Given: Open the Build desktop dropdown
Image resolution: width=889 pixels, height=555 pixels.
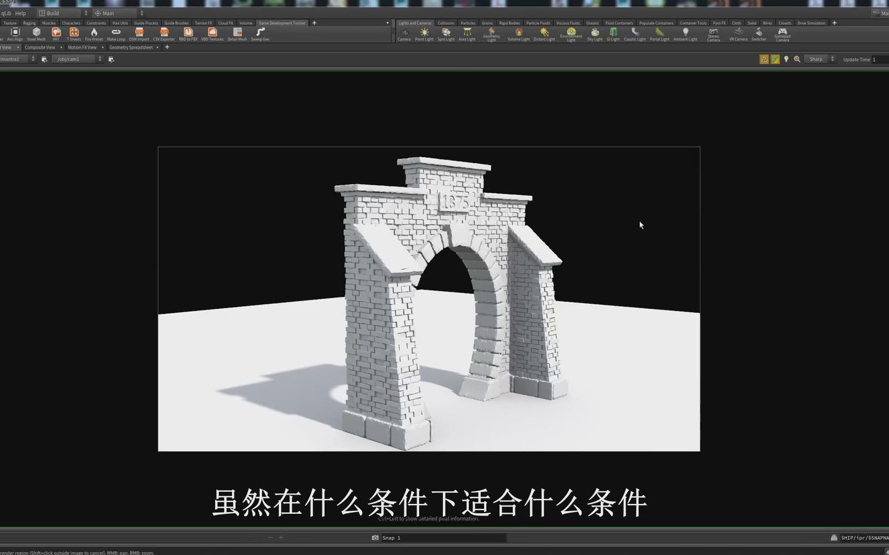Looking at the screenshot, I should click(x=63, y=13).
